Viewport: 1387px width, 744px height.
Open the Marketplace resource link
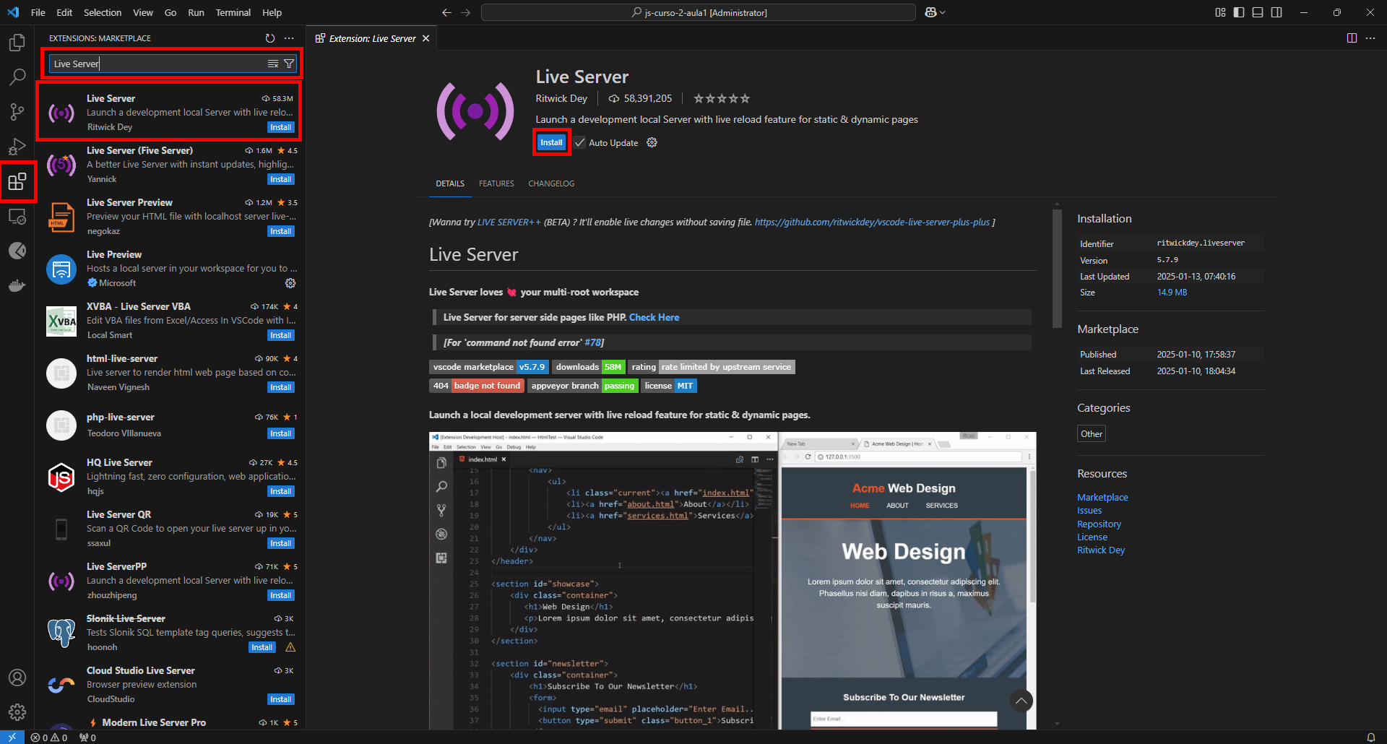(x=1102, y=497)
